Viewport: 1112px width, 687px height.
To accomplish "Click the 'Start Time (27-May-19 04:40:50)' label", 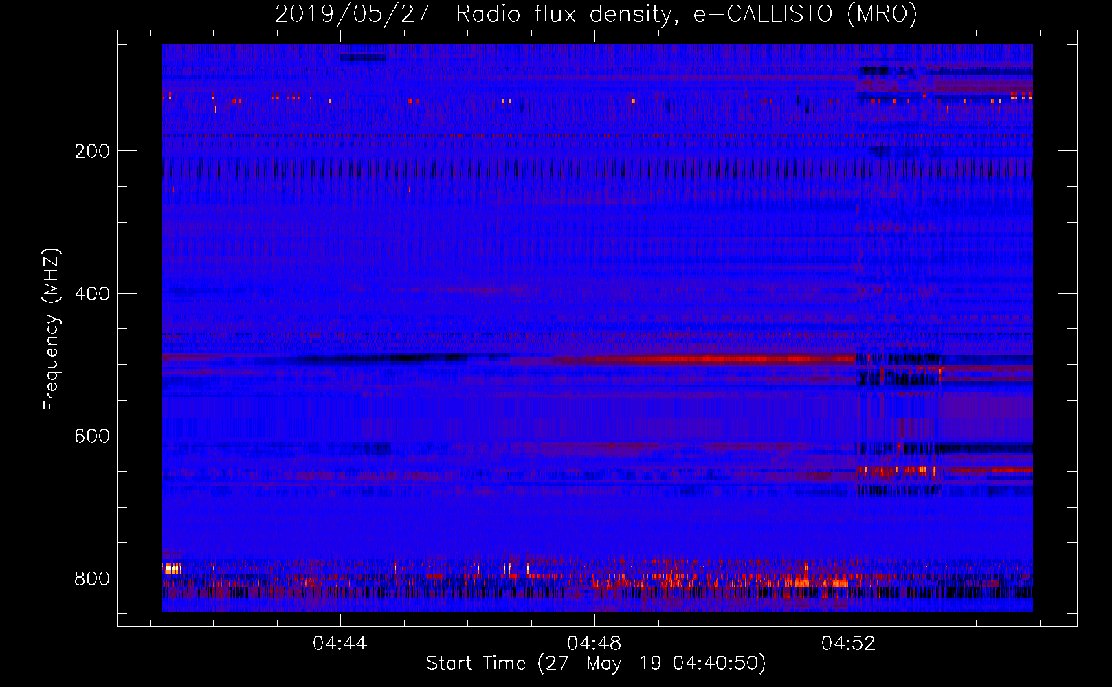I will [596, 664].
